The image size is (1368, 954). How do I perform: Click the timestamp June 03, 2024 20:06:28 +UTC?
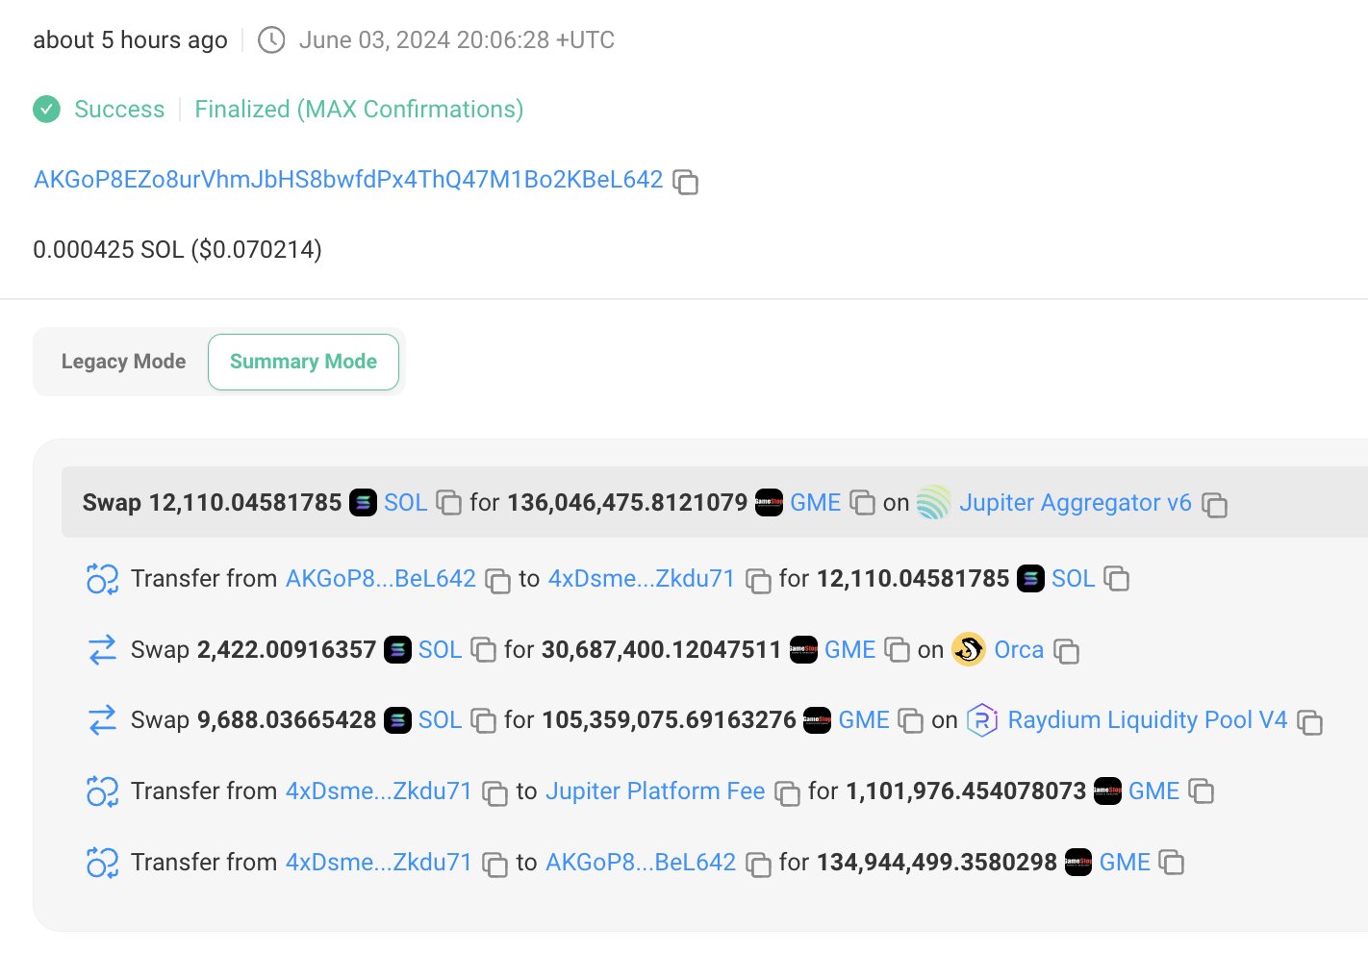click(457, 40)
